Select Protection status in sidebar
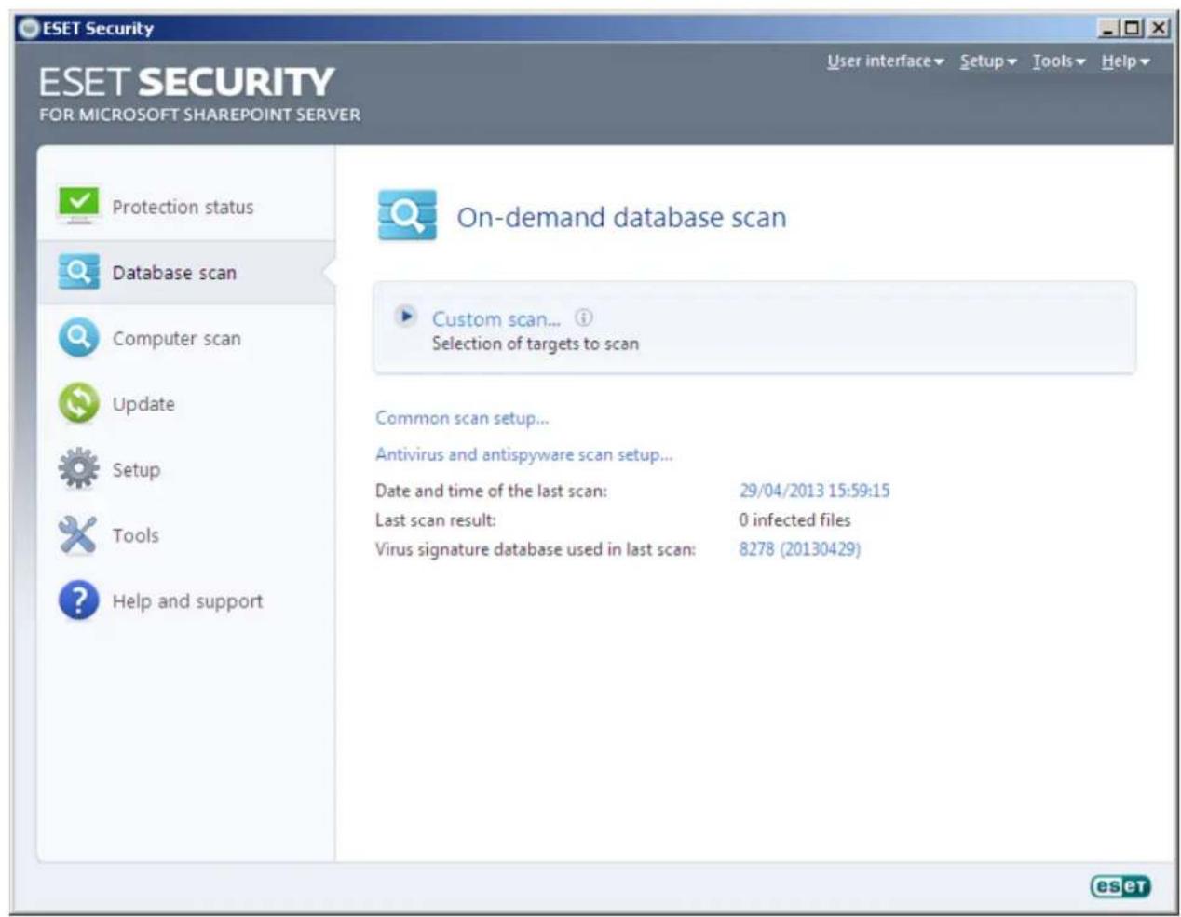The width and height of the screenshot is (1181, 917). 186,207
